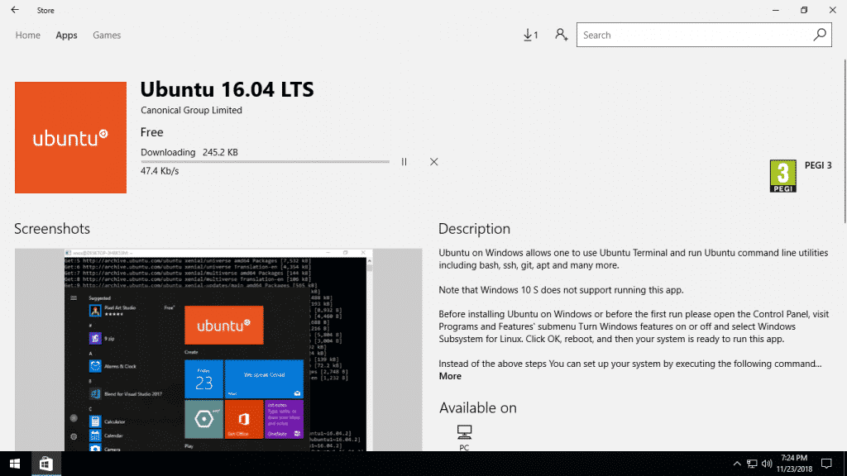Open the downloads queue icon
This screenshot has height=476, width=847.
point(529,35)
